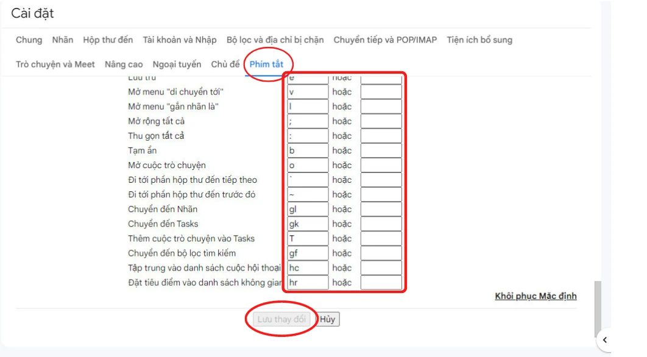The height and width of the screenshot is (357, 647).
Task: Focus the 'hc' key field for danh sách cuộc hội thoại
Action: [308, 268]
